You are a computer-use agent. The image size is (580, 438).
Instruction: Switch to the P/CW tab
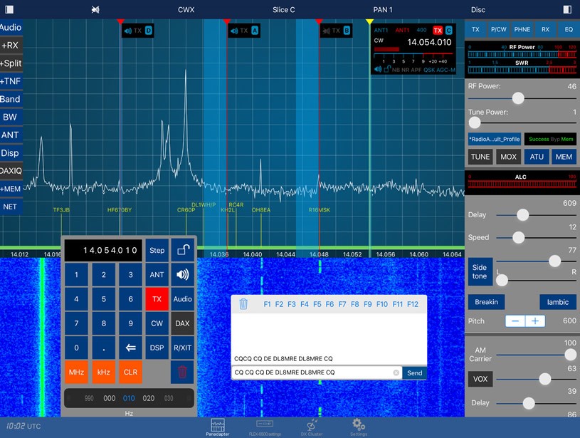pyautogui.click(x=499, y=29)
